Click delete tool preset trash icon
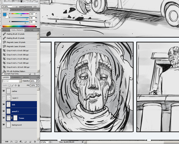 (35, 74)
